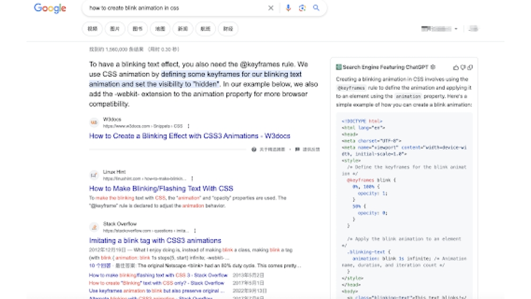
Task: Open more options for Stack Overflow result
Action: [195, 230]
